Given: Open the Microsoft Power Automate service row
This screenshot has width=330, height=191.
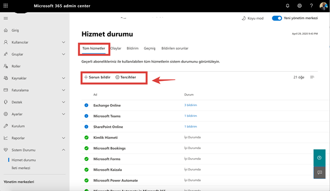Looking at the screenshot, I should [x=200, y=180].
